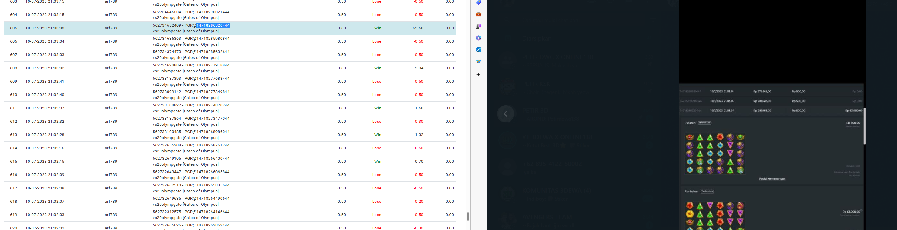Click timestamp 10-07-2023 21:02:41
Screen dimensions: 897x230
pos(45,82)
